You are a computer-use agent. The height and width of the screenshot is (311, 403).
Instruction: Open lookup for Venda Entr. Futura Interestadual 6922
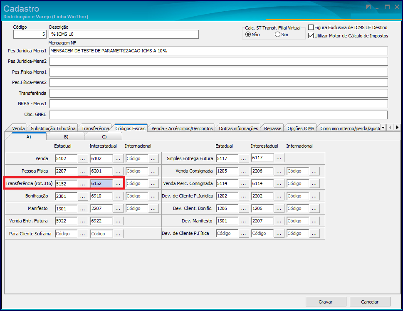tap(118, 221)
